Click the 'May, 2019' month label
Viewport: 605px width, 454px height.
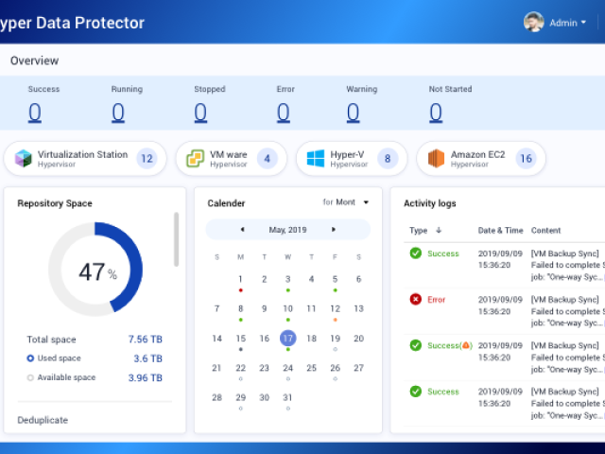287,230
